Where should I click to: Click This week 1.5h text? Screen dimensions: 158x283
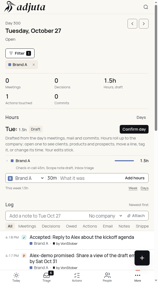[17, 188]
